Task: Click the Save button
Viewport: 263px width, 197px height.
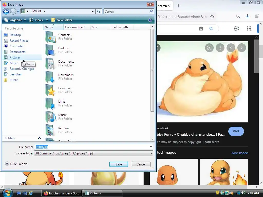Action: (119, 164)
